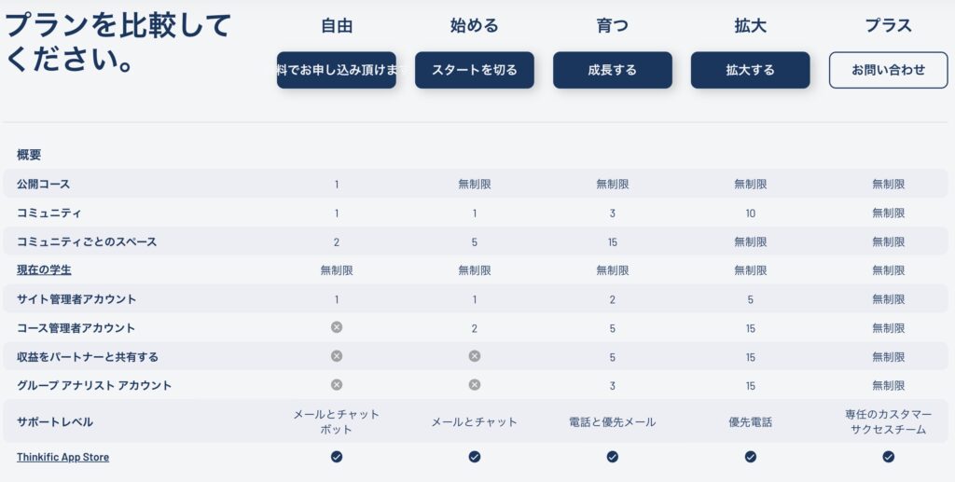This screenshot has width=955, height=482.
Task: Click the unavailable X icon for コース管理者アカウント under 自由
Action: [x=336, y=327]
